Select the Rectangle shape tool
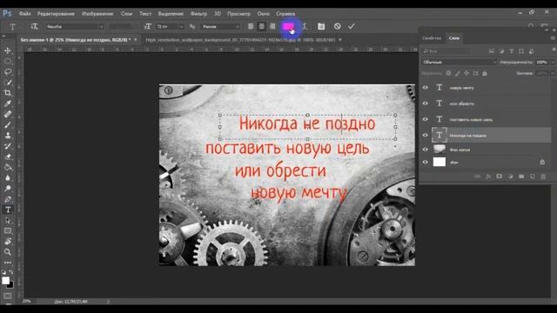This screenshot has height=313, width=557. [x=8, y=231]
